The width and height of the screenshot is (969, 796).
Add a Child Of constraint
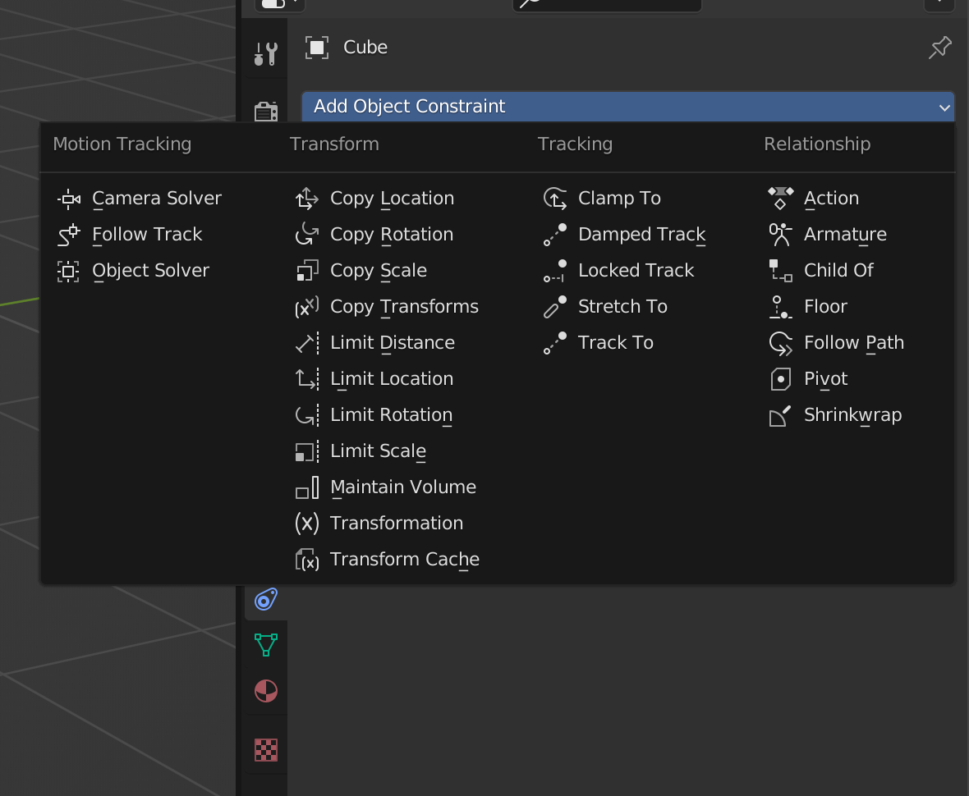tap(838, 271)
